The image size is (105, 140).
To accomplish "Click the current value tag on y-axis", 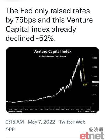I will point(96,82).
